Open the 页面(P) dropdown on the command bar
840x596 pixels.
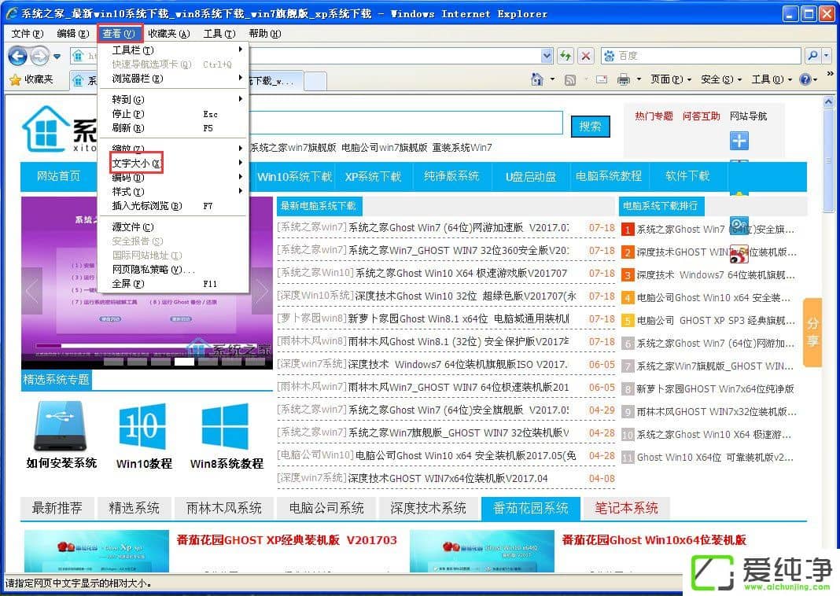click(x=668, y=77)
